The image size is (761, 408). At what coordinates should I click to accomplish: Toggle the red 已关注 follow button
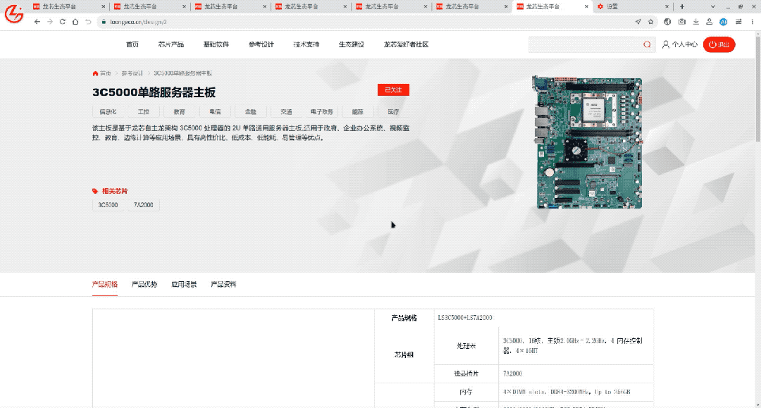pos(393,90)
